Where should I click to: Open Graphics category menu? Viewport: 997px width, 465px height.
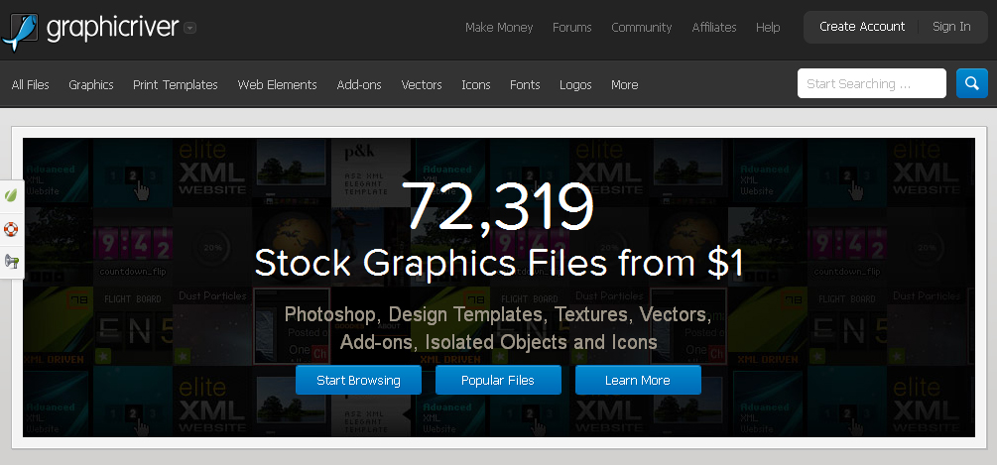91,84
